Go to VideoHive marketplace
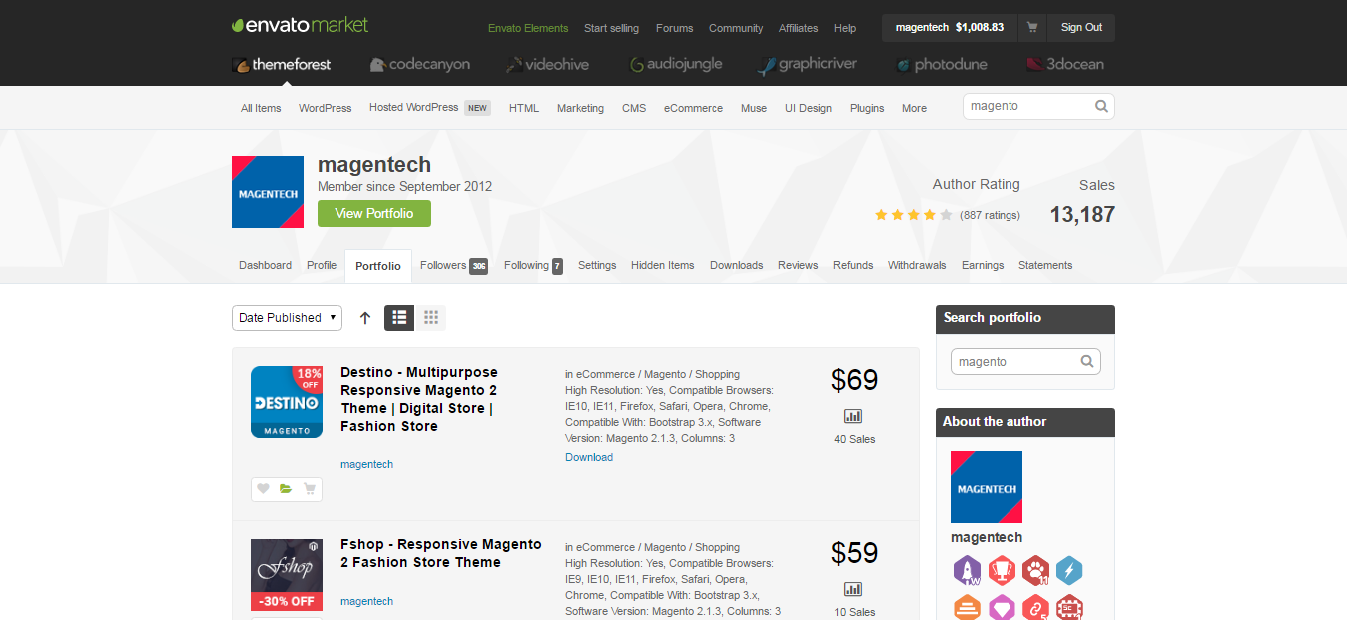 coord(548,64)
